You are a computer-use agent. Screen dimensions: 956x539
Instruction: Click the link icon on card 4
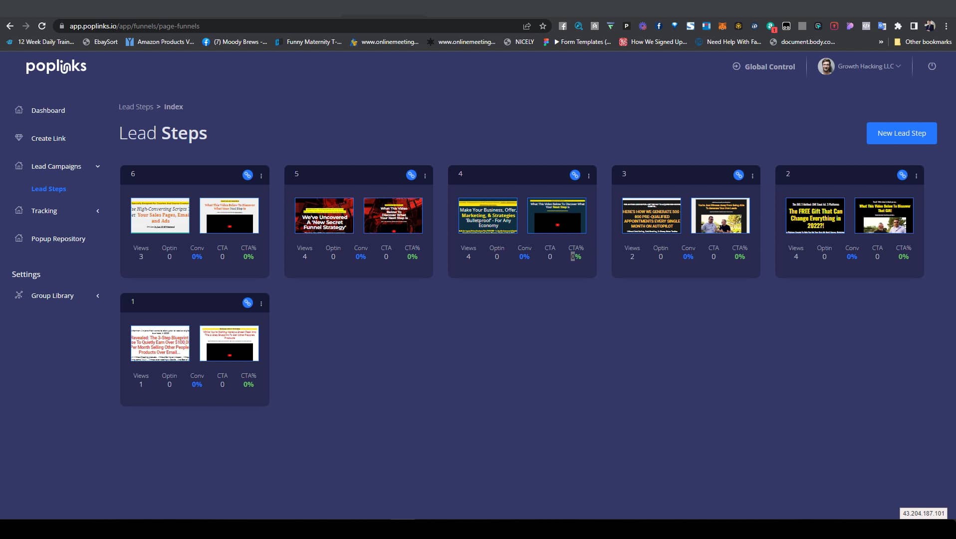click(x=575, y=175)
